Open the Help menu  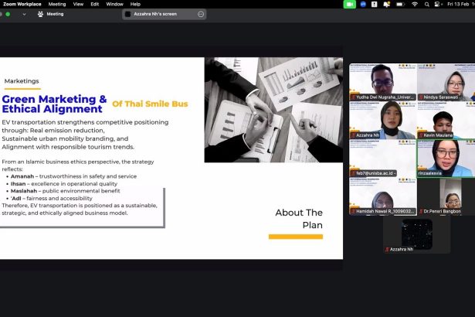coord(135,4)
